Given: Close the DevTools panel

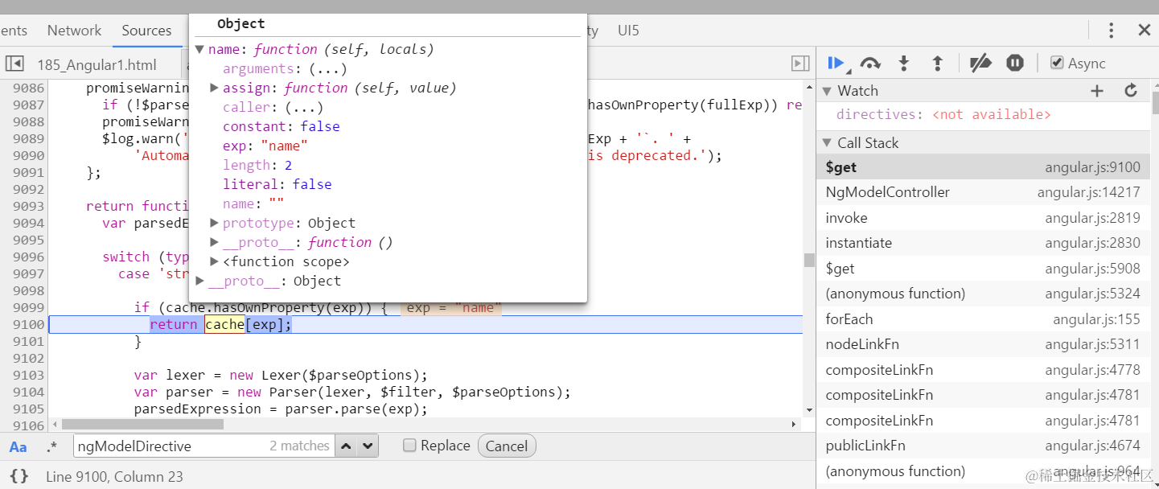Looking at the screenshot, I should 1145,31.
